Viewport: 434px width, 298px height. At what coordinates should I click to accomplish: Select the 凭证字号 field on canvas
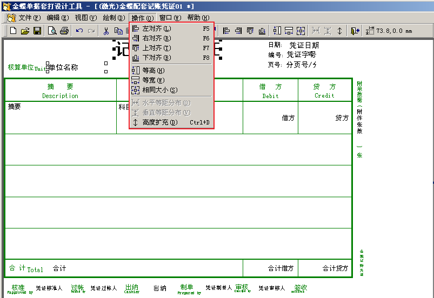coord(301,54)
